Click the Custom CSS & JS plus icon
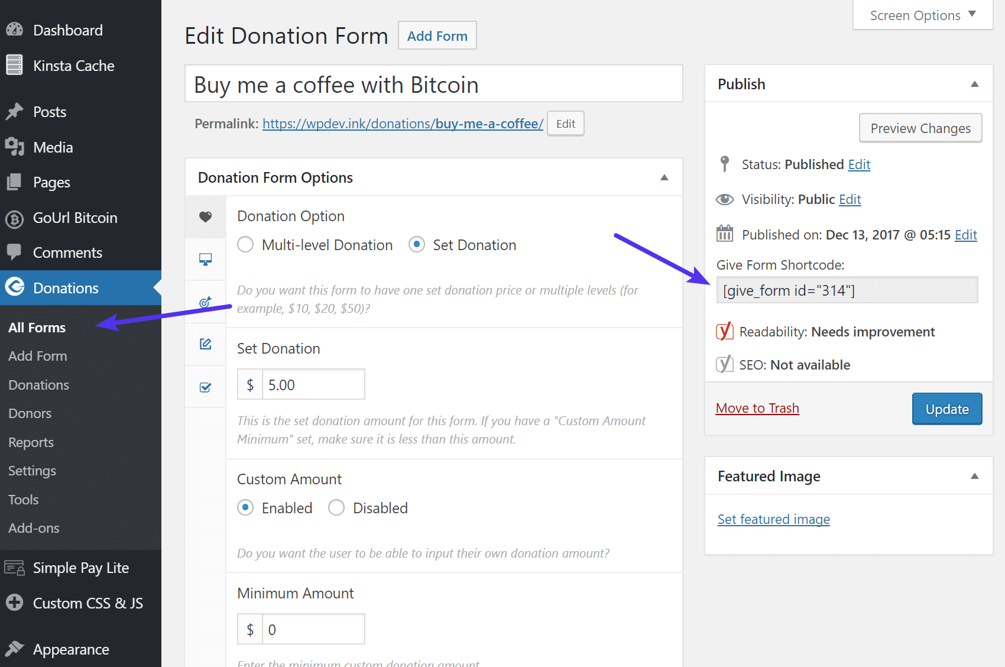The image size is (1005, 667). tap(15, 603)
